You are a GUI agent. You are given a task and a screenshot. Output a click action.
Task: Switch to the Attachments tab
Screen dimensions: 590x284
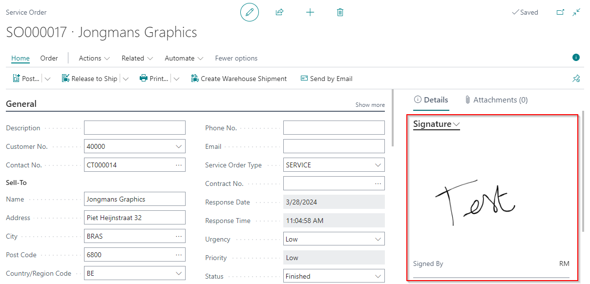tap(496, 100)
